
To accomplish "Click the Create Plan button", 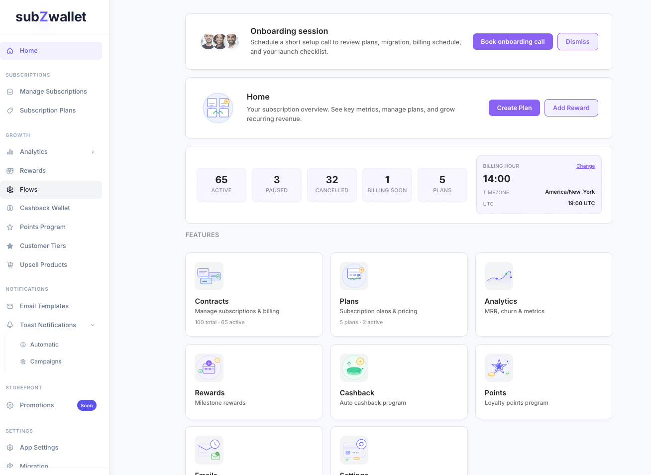I will click(514, 108).
